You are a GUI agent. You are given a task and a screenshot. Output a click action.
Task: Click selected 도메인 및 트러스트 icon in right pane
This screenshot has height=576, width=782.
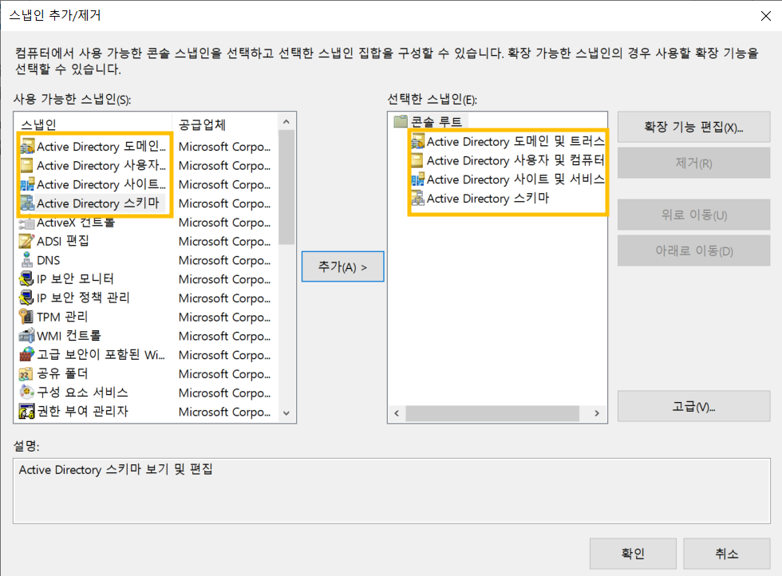click(417, 142)
